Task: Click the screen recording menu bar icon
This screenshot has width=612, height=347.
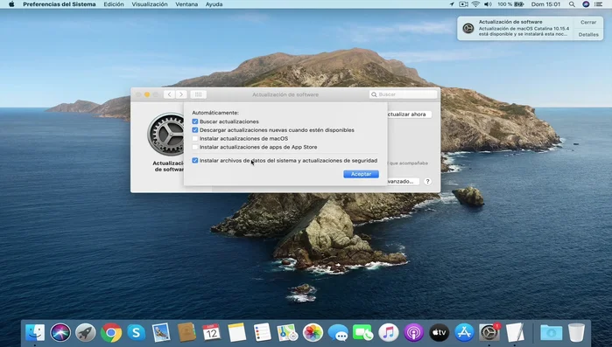Action: [463, 4]
